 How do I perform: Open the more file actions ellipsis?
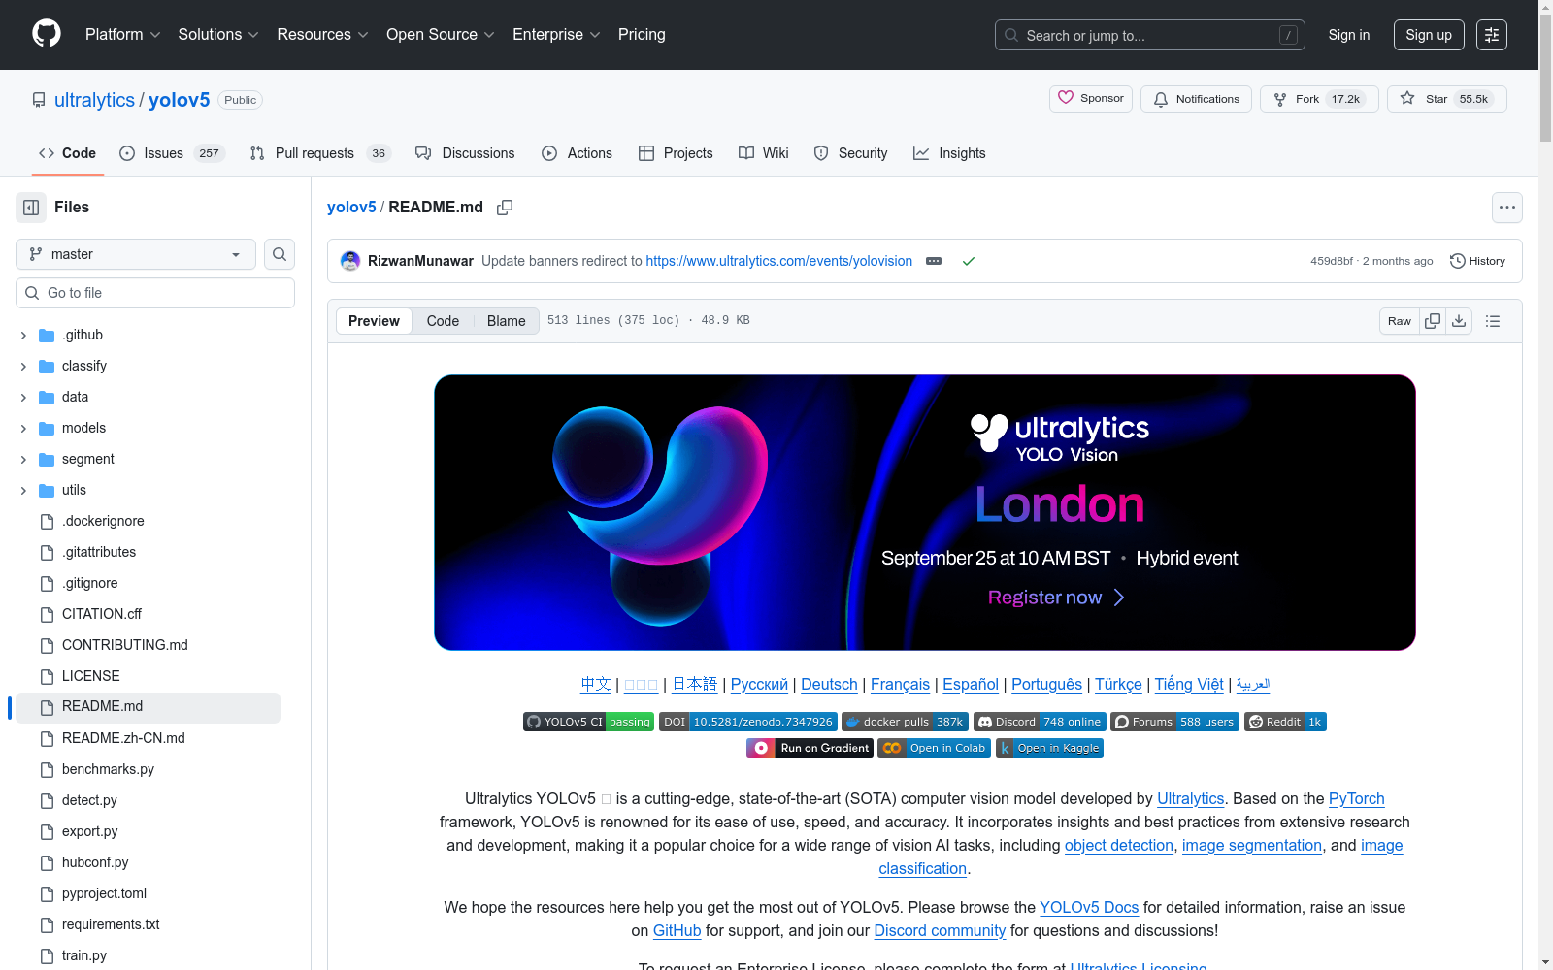[1507, 208]
